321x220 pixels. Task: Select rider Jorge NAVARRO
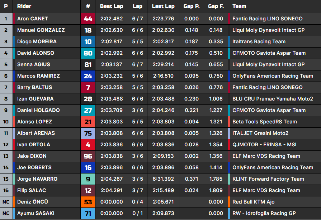point(37,179)
